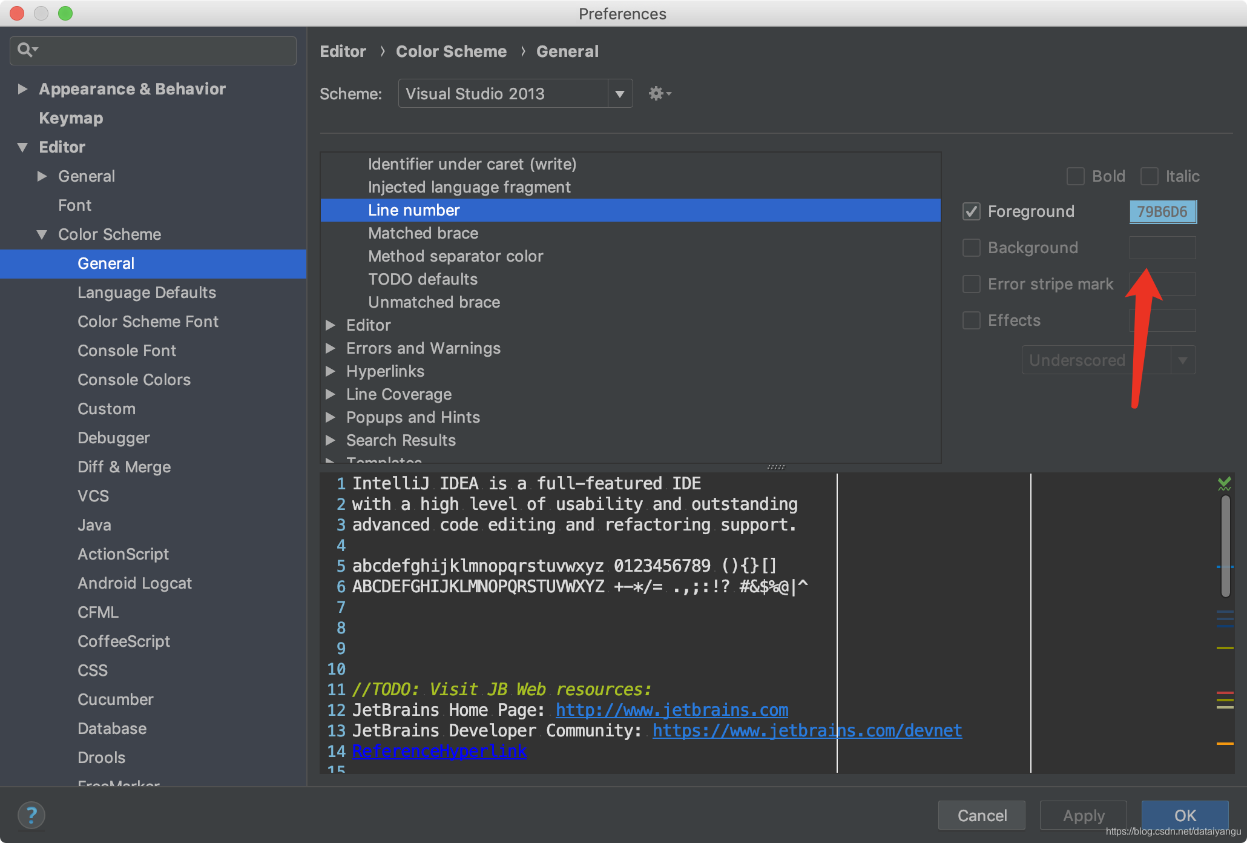This screenshot has width=1247, height=843.
Task: Expand the Search Results category
Action: tap(331, 440)
